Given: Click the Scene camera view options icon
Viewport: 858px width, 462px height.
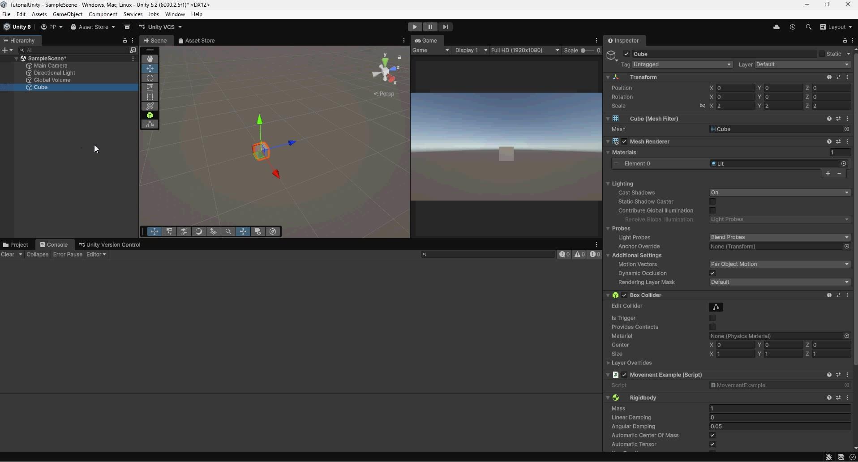Looking at the screenshot, I should [258, 231].
